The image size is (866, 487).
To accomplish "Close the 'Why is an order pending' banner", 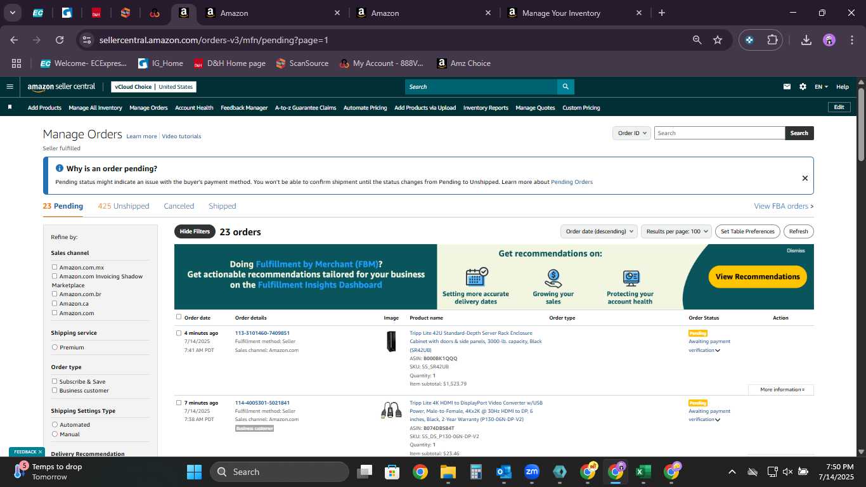I will point(805,178).
